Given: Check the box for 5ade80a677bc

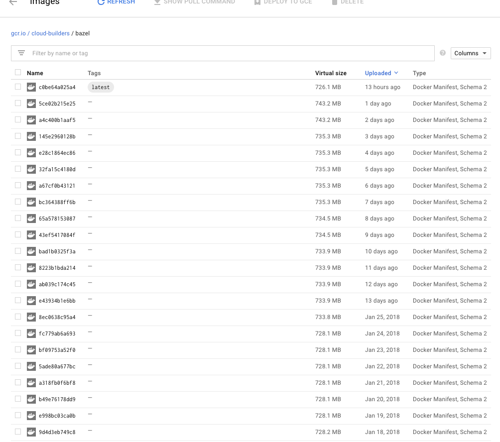Looking at the screenshot, I should [18, 366].
